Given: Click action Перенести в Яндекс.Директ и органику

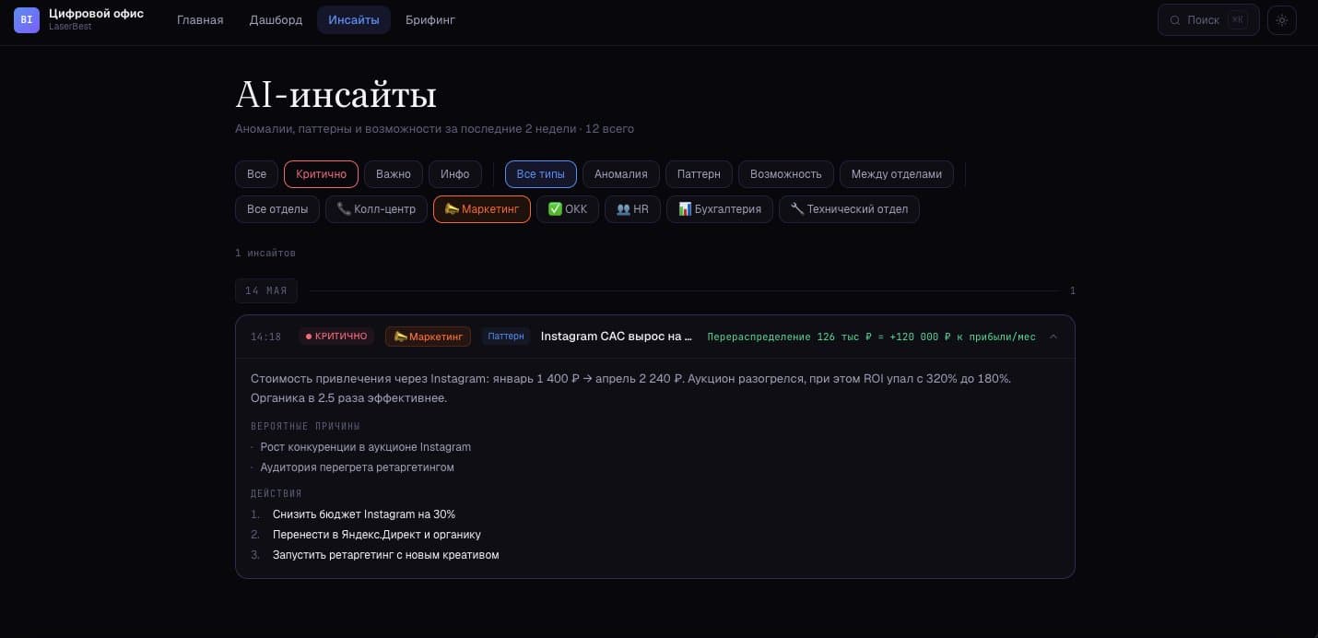Looking at the screenshot, I should pyautogui.click(x=377, y=535).
